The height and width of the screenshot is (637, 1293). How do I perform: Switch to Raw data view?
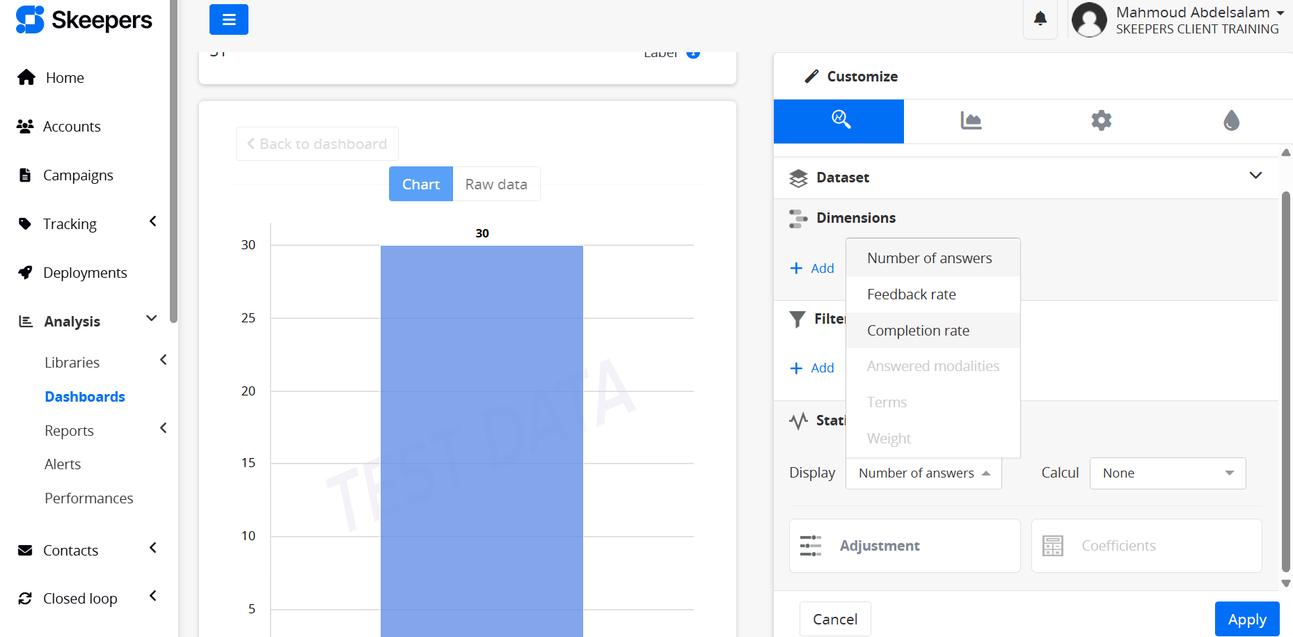(x=496, y=184)
